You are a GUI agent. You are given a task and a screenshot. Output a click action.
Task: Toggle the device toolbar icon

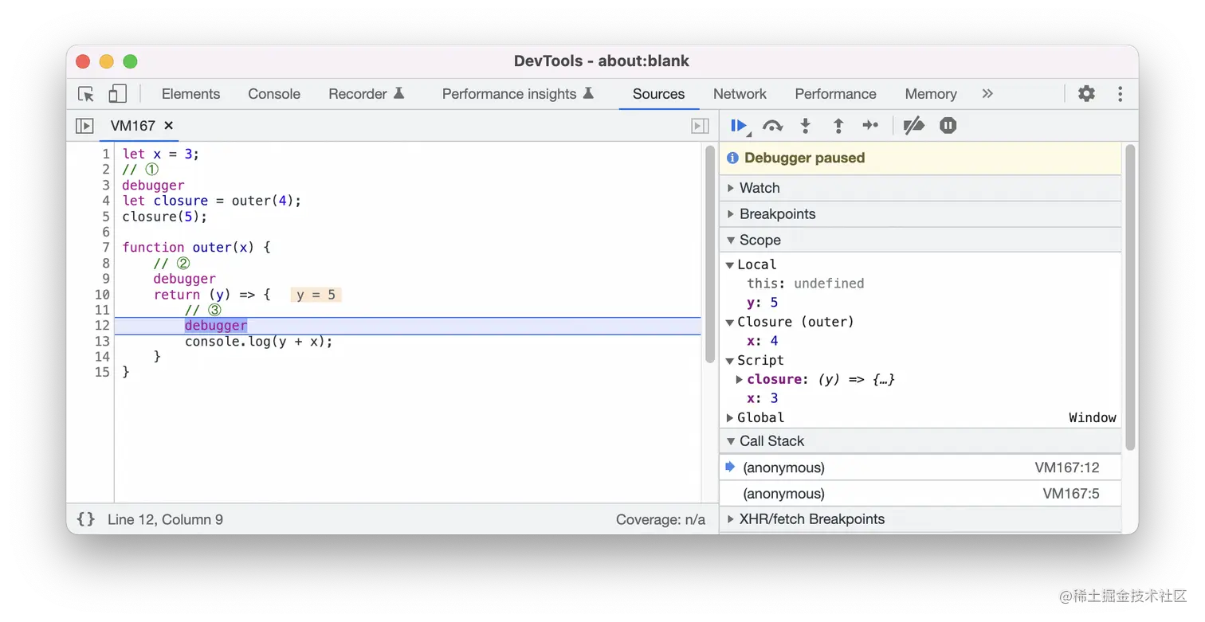[x=117, y=94]
